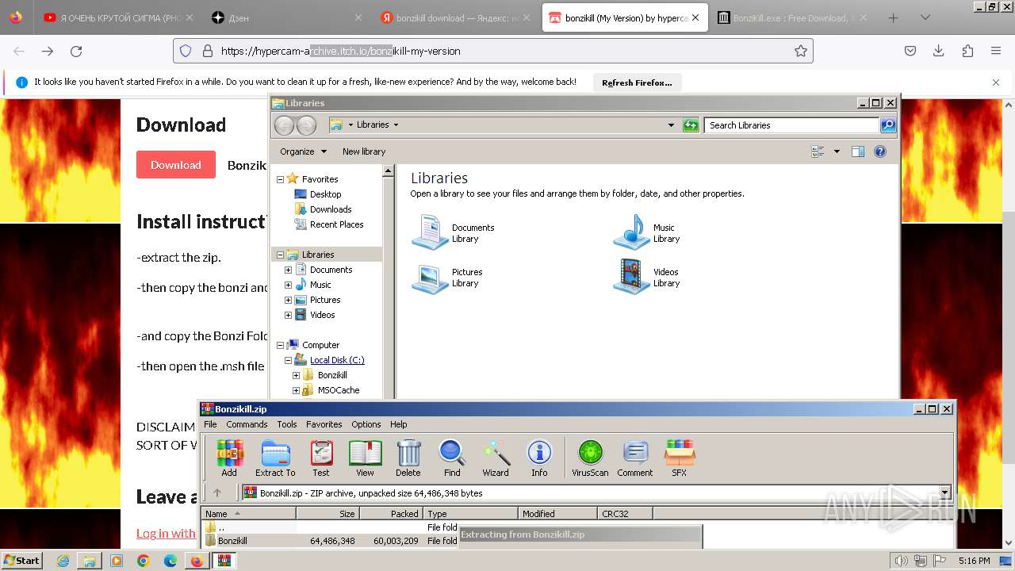This screenshot has height=571, width=1015.
Task: Run the VirusScan icon
Action: pyautogui.click(x=590, y=458)
